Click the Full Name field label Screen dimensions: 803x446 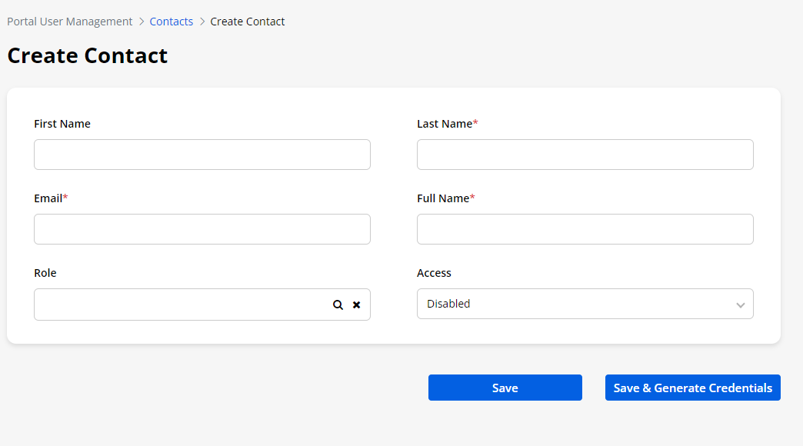point(443,198)
